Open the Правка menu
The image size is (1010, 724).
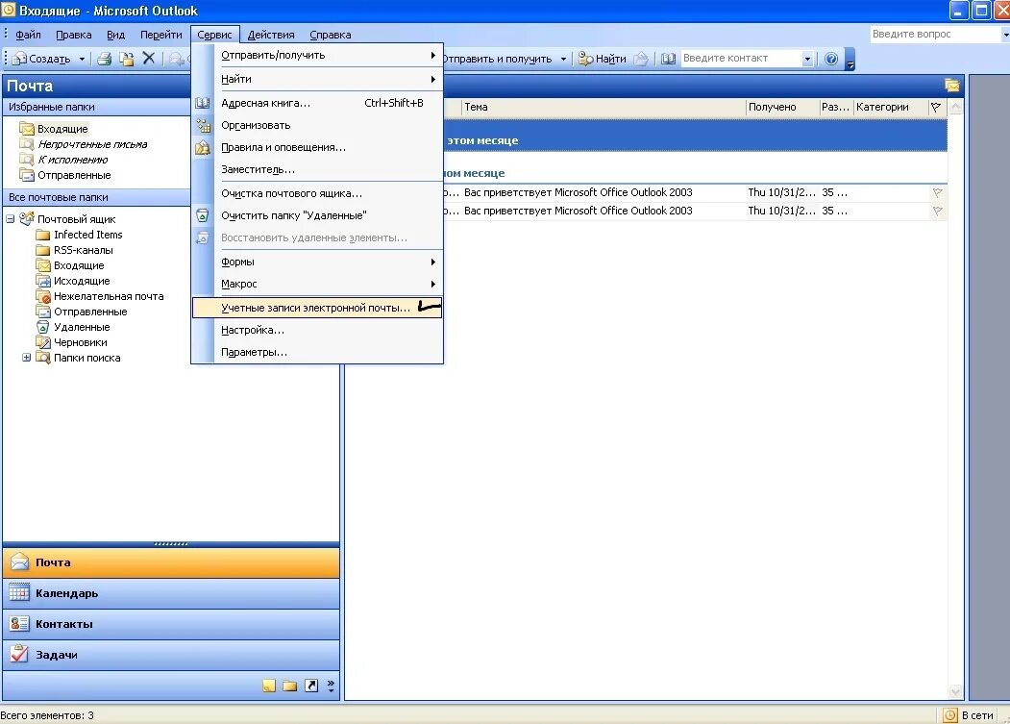click(x=73, y=35)
